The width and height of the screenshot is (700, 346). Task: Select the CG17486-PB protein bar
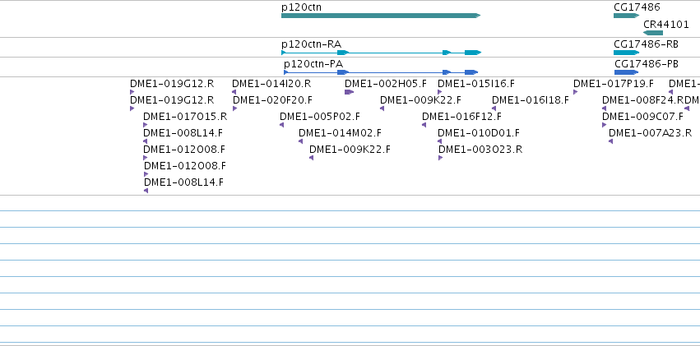(626, 72)
